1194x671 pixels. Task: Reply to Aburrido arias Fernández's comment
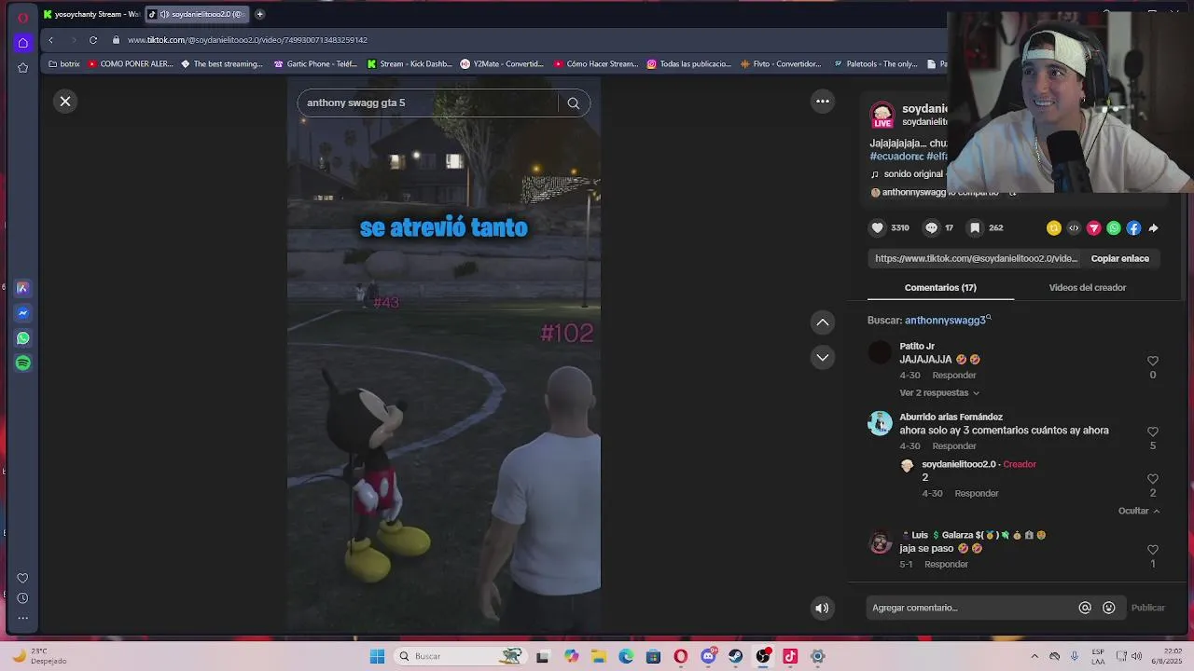point(954,445)
